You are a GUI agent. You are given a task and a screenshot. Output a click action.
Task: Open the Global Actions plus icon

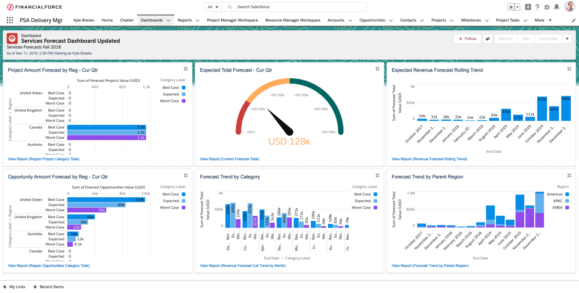point(528,7)
